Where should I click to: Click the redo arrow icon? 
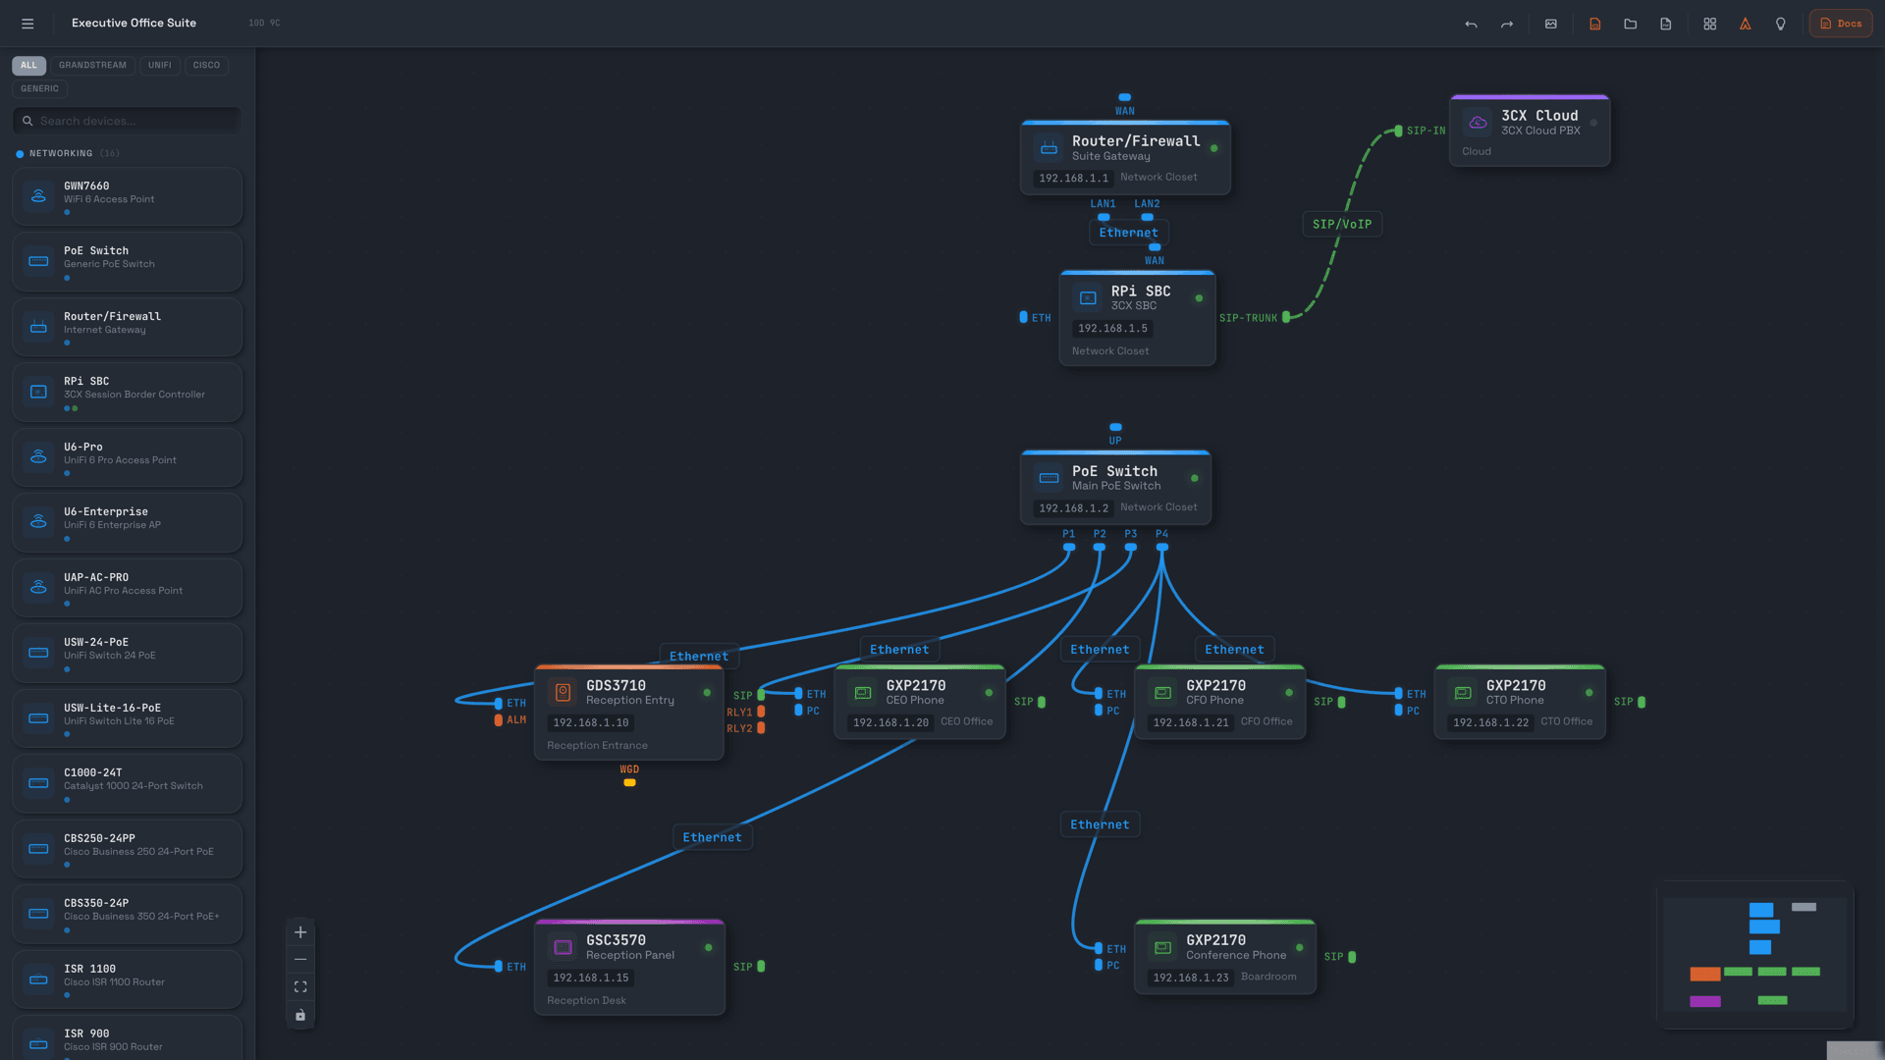[1507, 24]
